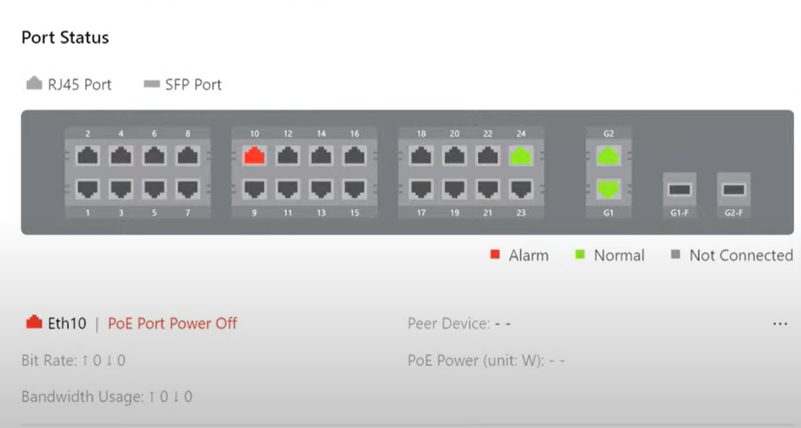Click the G1-F SFP port
801x428 pixels.
point(679,190)
